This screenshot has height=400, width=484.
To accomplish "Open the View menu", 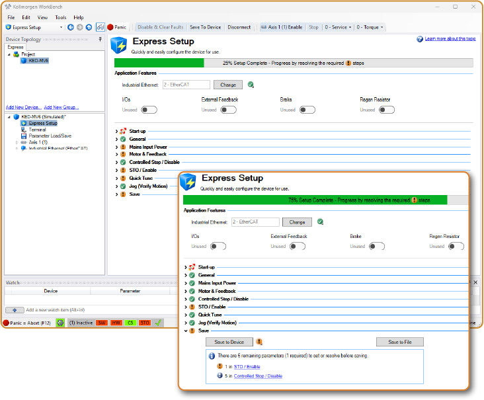I will click(x=43, y=17).
